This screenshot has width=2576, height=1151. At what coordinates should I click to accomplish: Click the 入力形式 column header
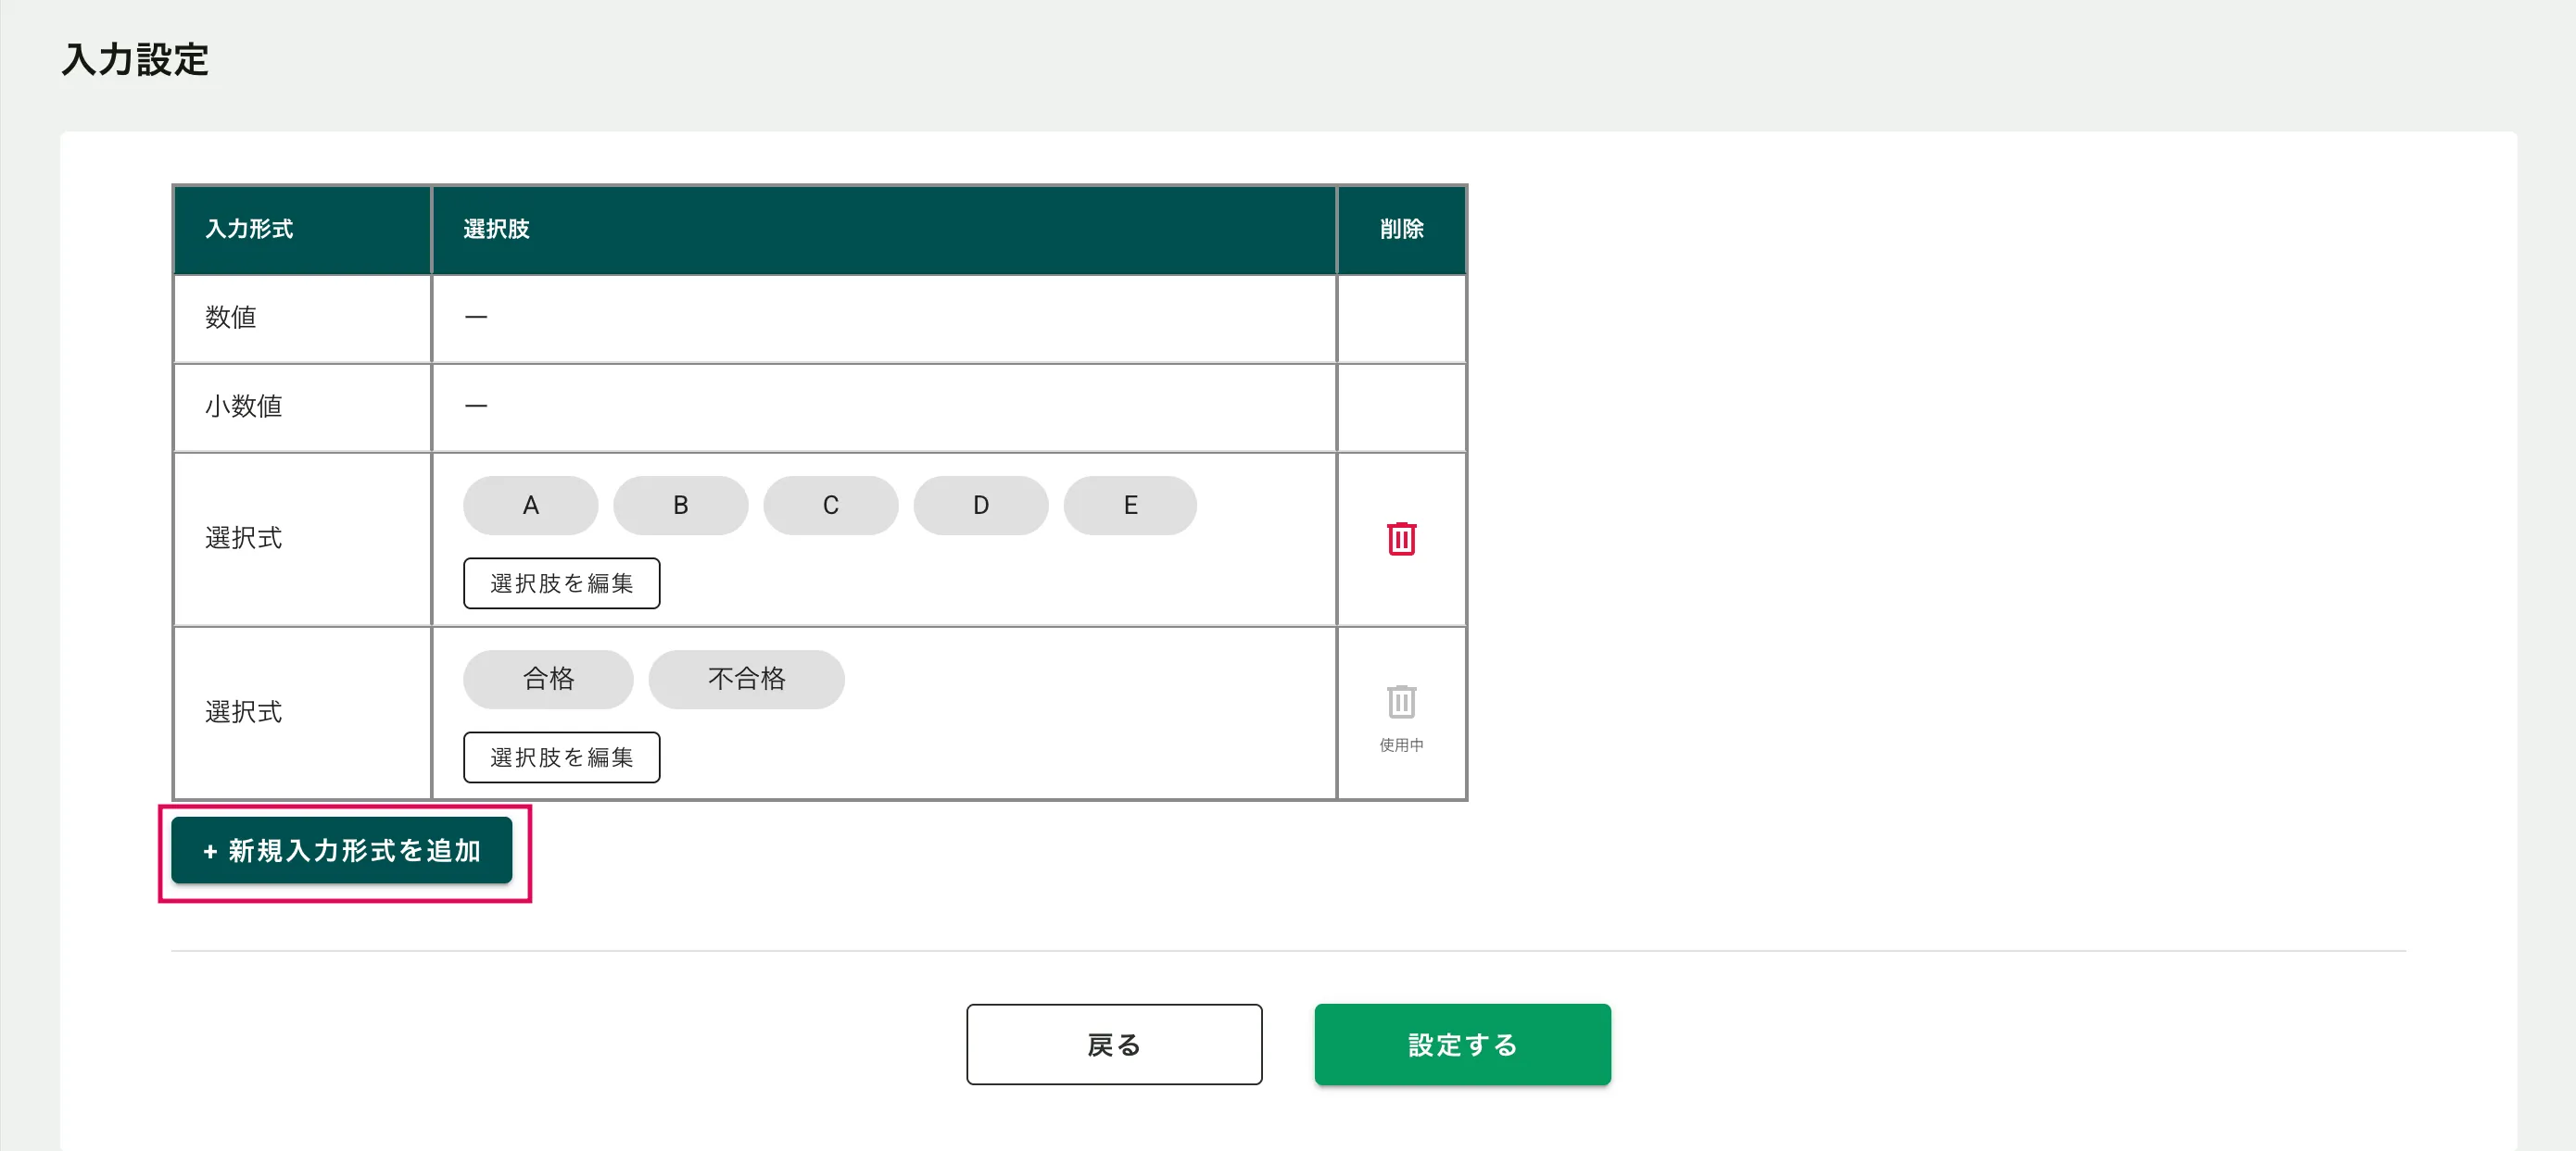coord(249,229)
